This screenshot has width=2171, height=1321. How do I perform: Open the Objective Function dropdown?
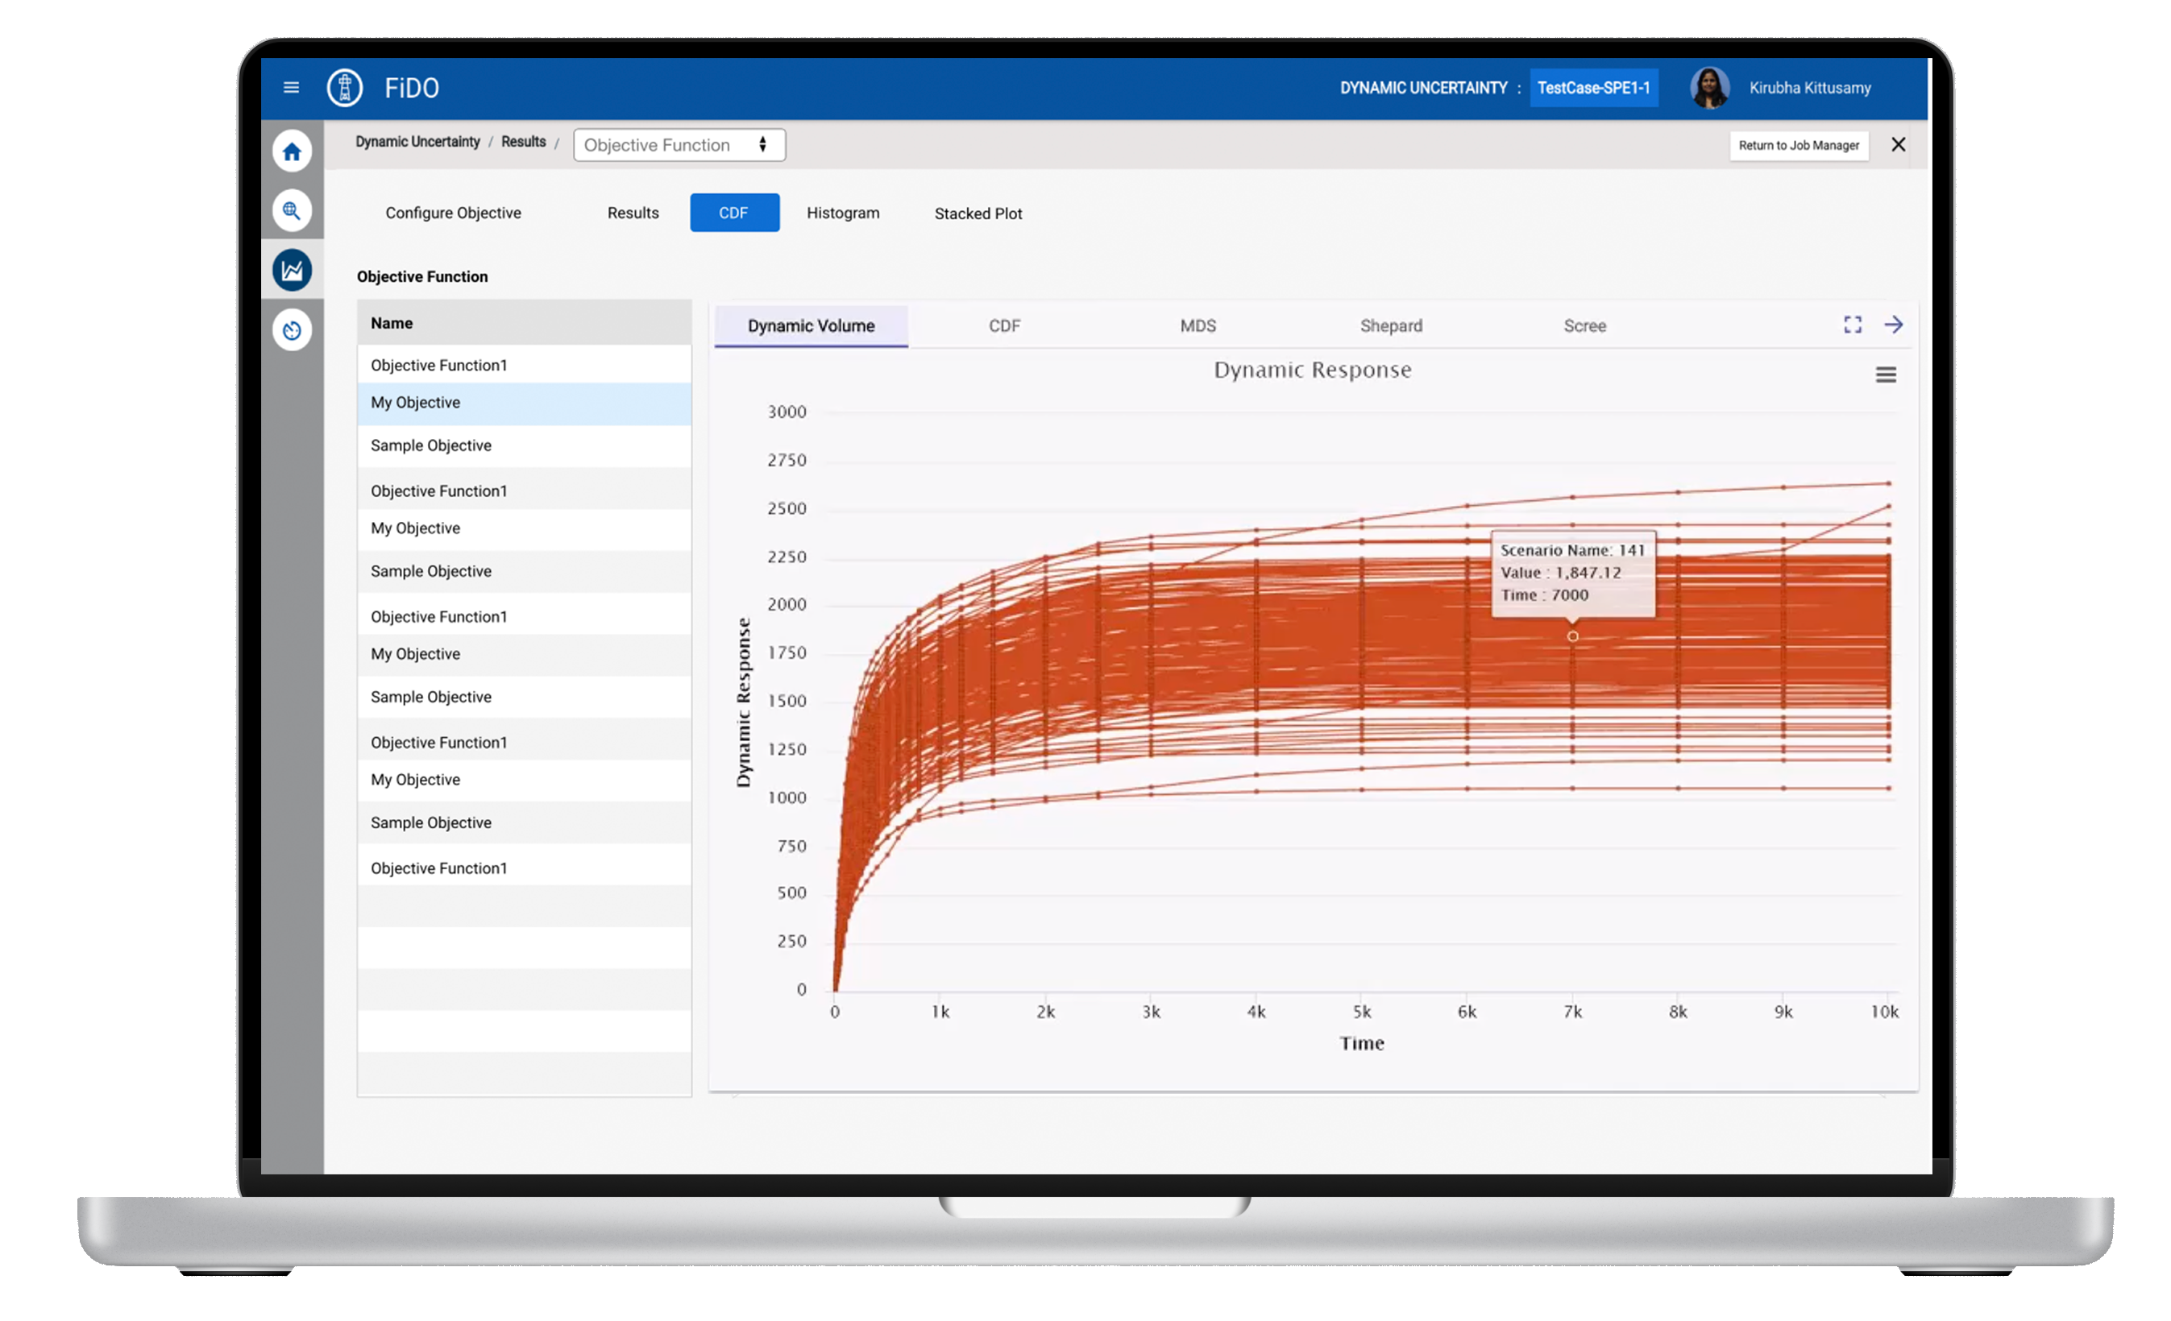679,145
